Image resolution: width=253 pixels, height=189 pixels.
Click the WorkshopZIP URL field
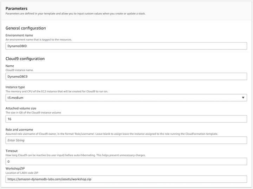126,179
